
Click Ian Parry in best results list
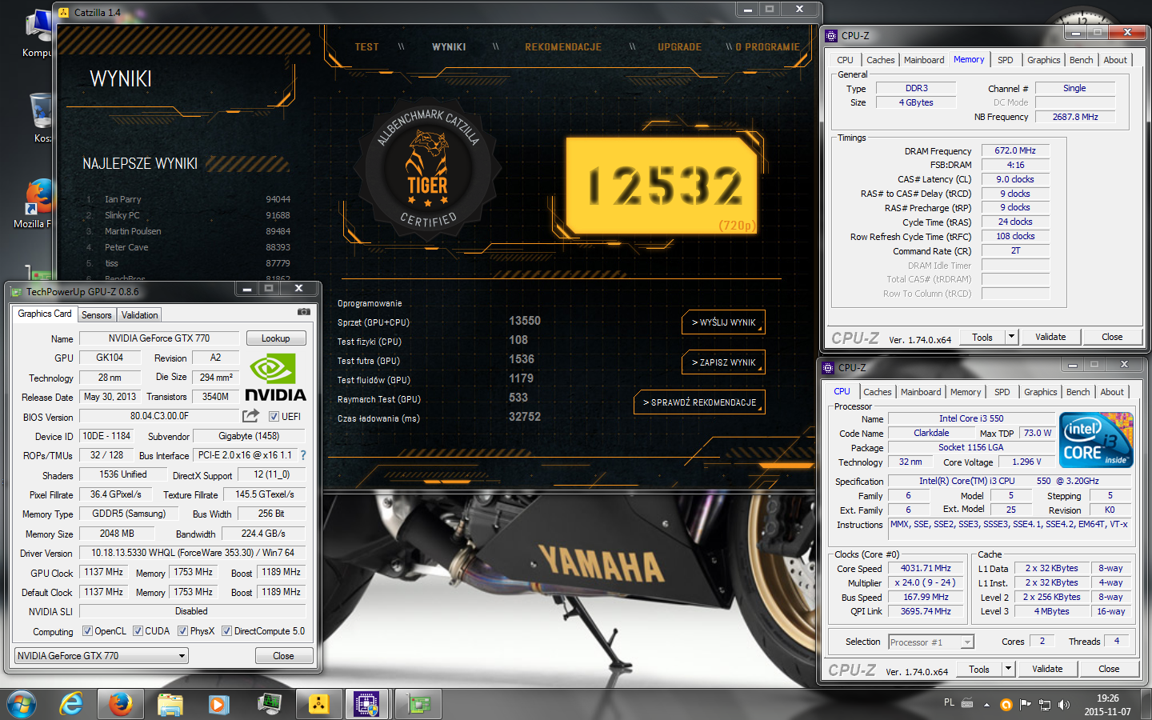point(123,199)
